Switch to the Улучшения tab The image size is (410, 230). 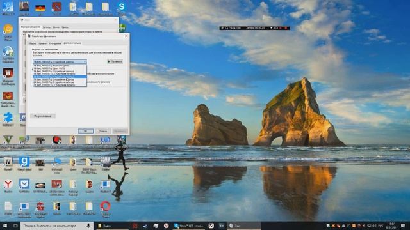coord(55,43)
